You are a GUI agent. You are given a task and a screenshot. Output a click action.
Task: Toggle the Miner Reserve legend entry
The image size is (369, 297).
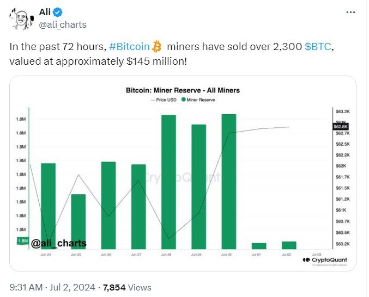click(x=200, y=100)
